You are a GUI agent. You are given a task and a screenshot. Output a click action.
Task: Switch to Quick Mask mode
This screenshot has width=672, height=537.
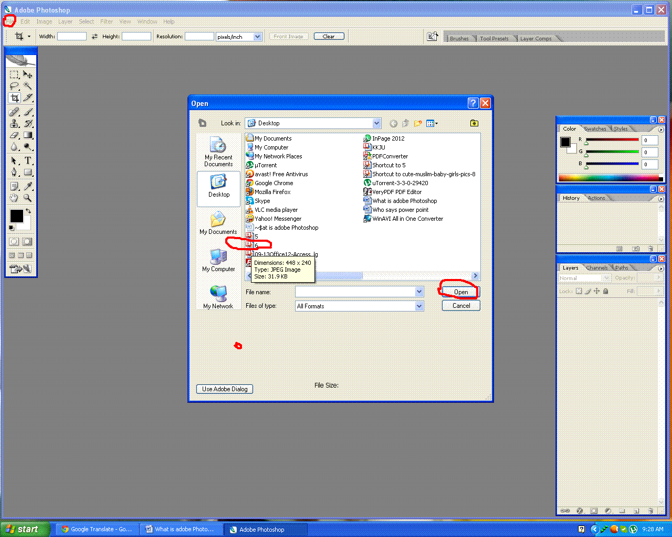pyautogui.click(x=27, y=242)
